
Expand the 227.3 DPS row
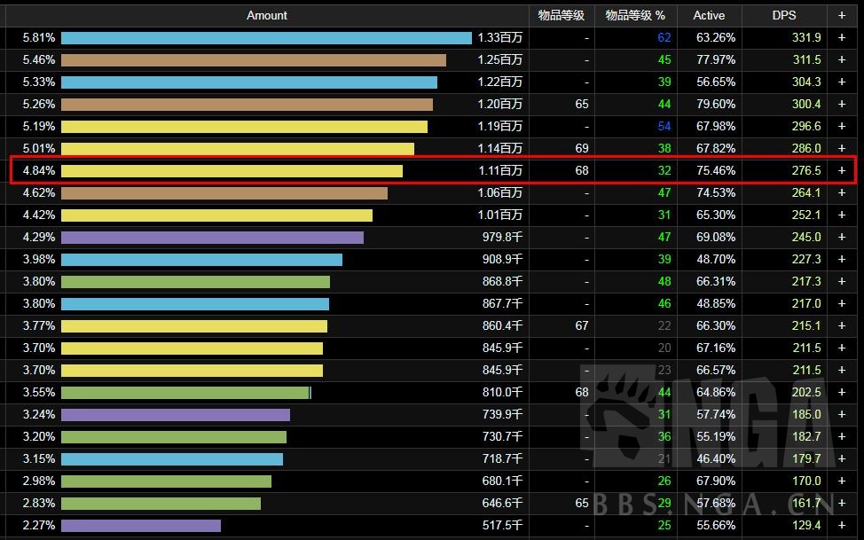click(842, 260)
